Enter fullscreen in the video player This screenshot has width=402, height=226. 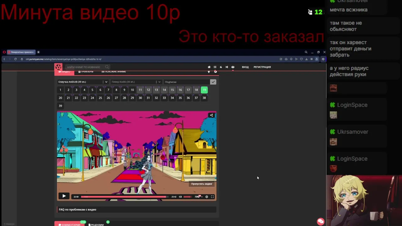tap(212, 197)
